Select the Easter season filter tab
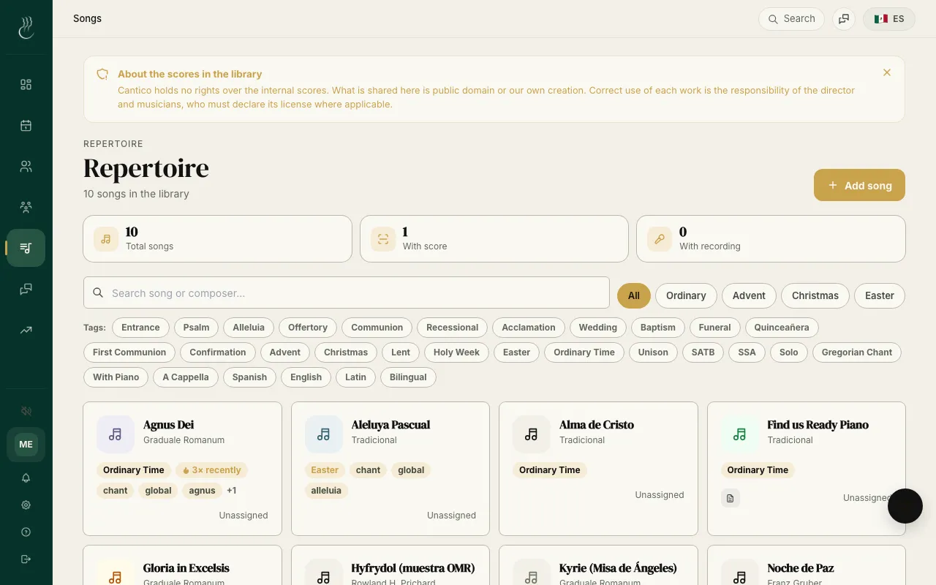The height and width of the screenshot is (585, 936). (880, 295)
